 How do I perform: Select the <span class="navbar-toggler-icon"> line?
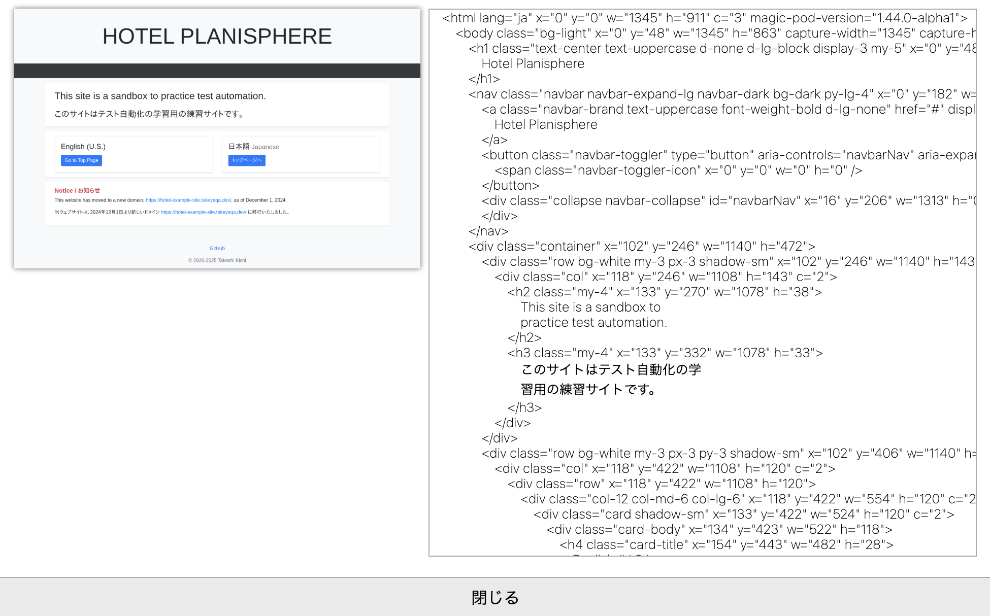point(678,170)
